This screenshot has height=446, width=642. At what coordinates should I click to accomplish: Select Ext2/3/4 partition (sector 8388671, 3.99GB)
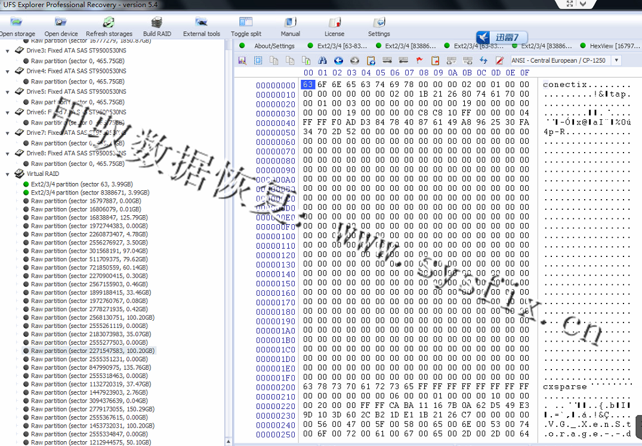point(90,193)
